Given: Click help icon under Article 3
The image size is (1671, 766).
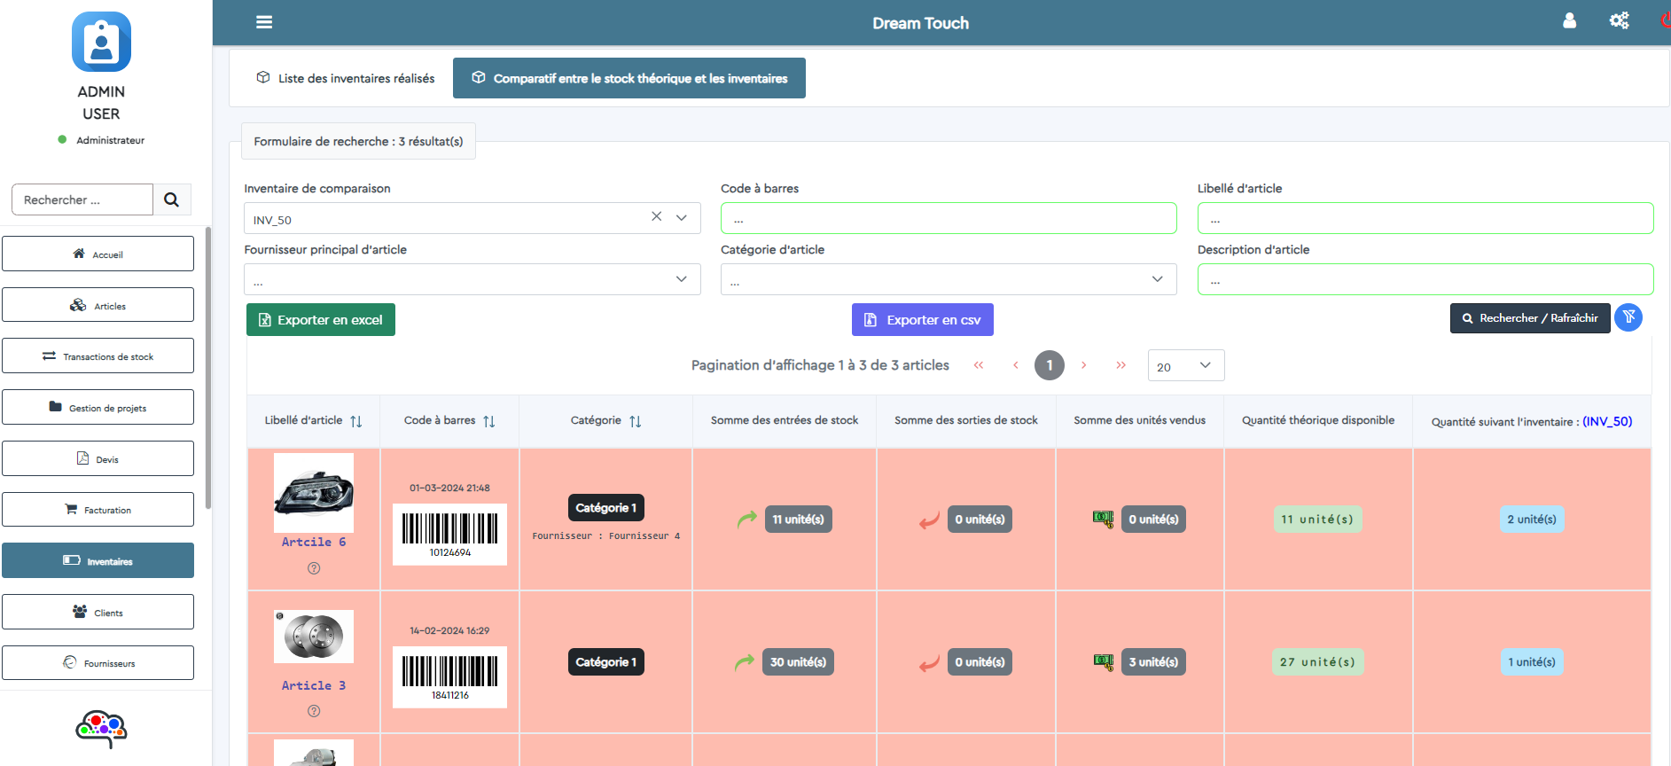Looking at the screenshot, I should (x=314, y=711).
